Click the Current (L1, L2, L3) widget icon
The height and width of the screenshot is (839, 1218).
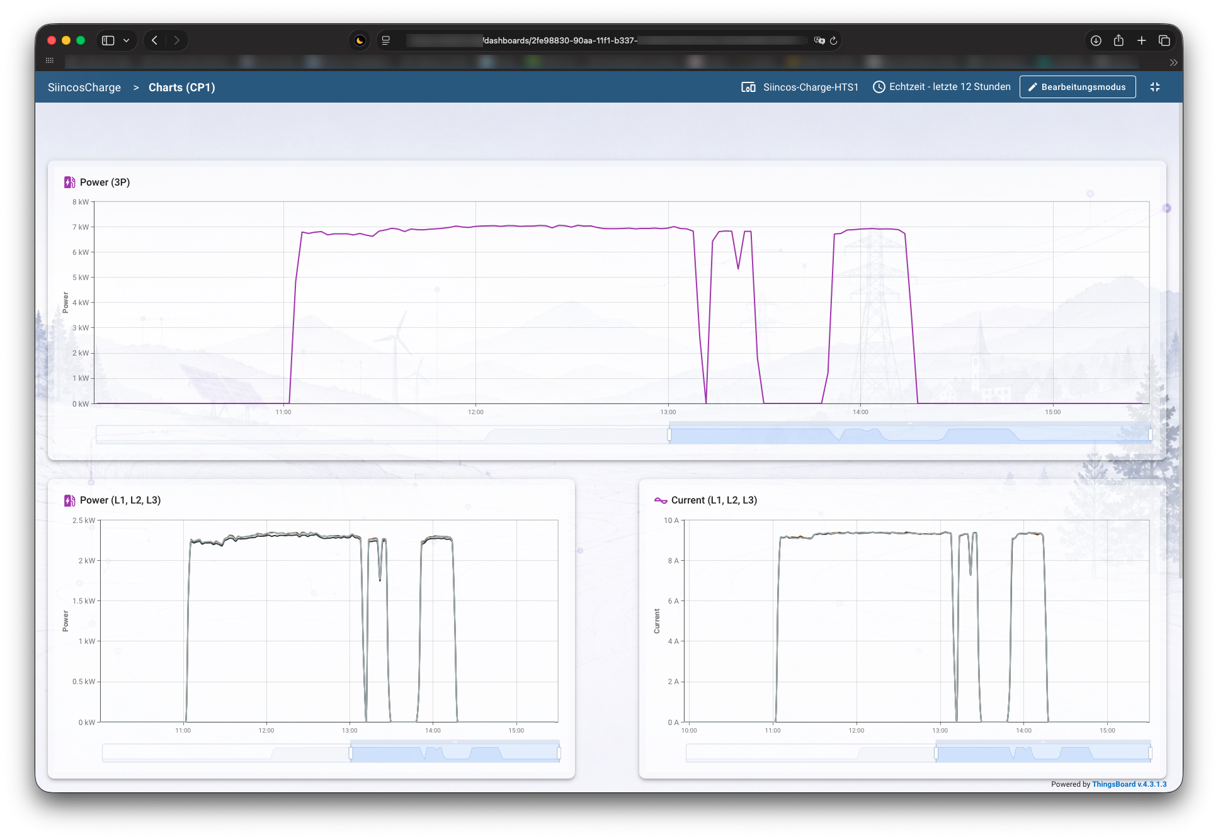[x=661, y=500]
